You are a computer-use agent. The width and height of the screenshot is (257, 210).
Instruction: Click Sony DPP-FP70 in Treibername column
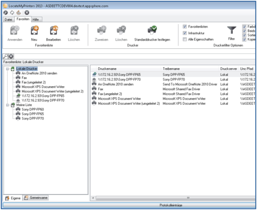(x=174, y=79)
